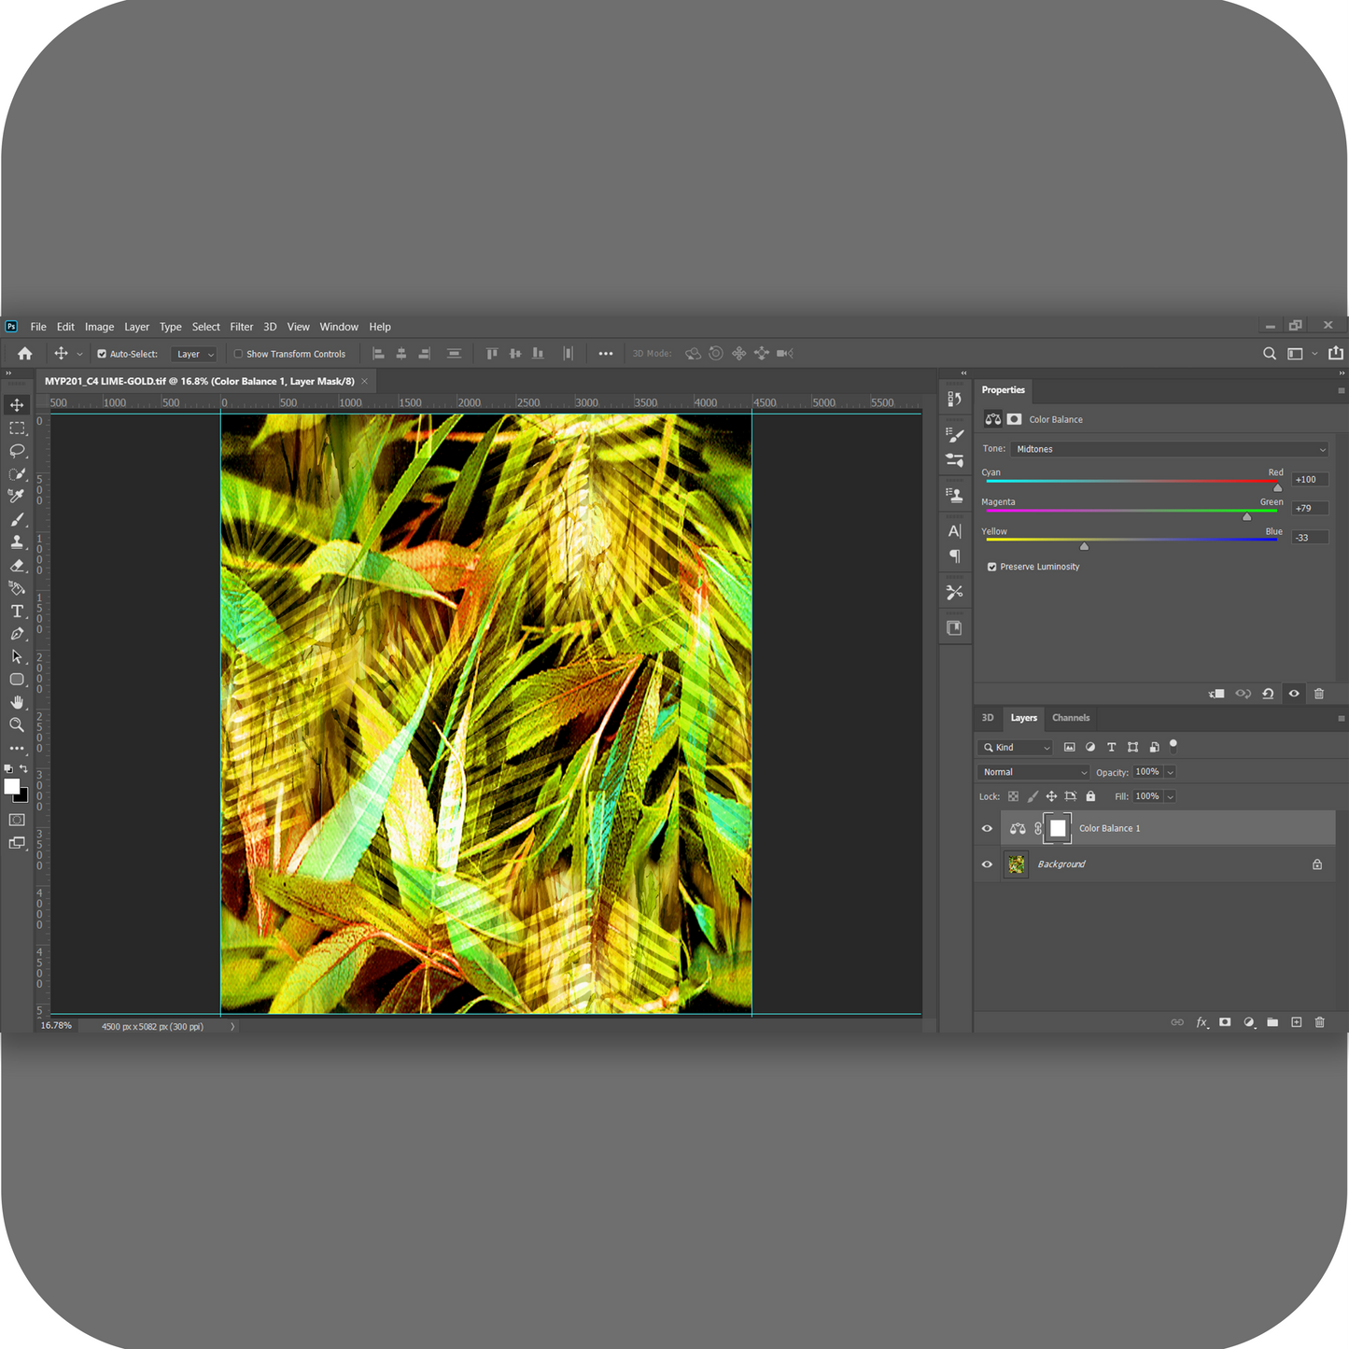Open the Character panel icon

click(954, 531)
